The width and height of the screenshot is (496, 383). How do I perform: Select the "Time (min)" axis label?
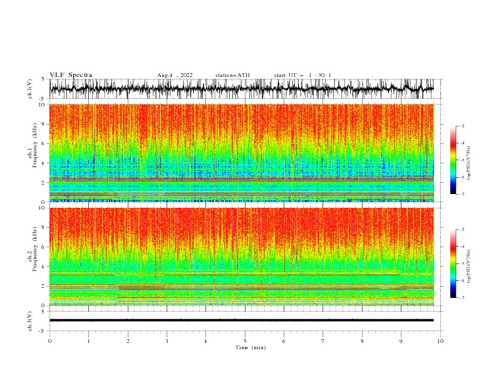[x=251, y=347]
